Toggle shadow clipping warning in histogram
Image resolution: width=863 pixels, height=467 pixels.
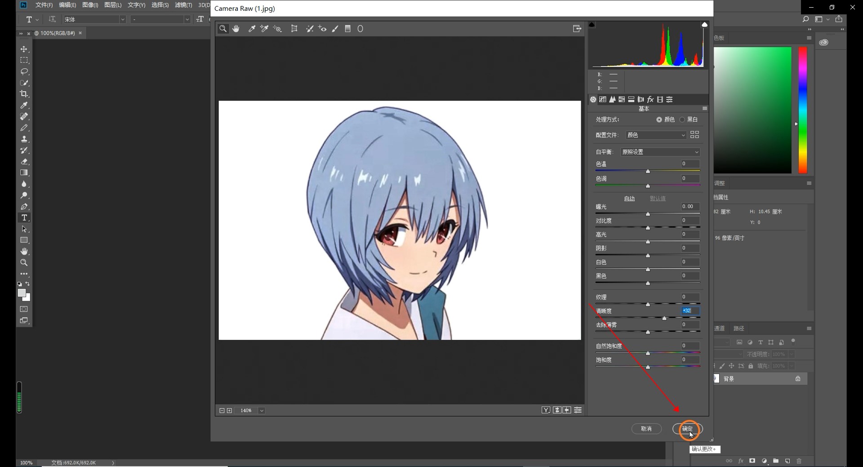pyautogui.click(x=592, y=25)
